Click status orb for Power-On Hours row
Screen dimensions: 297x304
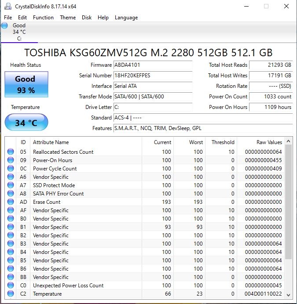click(x=11, y=160)
